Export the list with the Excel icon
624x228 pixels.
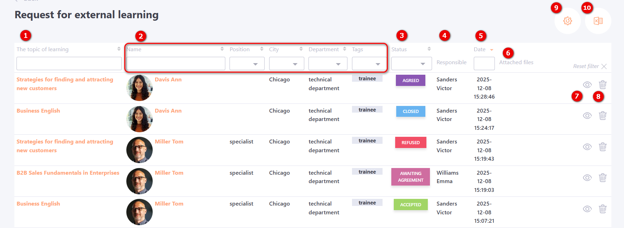click(x=598, y=21)
